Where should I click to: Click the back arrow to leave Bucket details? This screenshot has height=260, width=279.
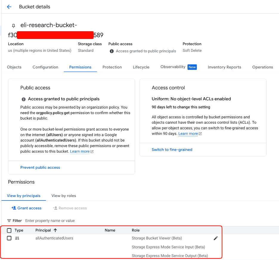click(x=9, y=7)
